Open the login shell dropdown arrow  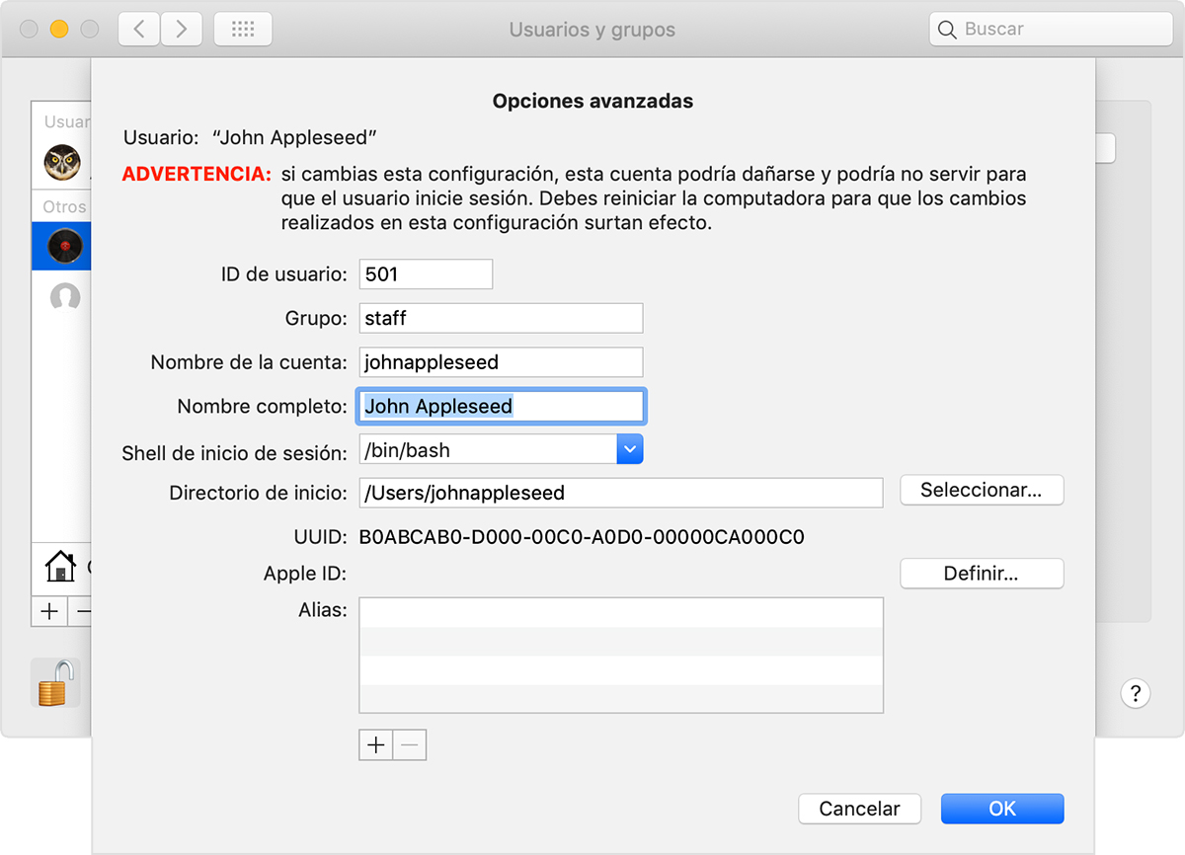[x=630, y=450]
